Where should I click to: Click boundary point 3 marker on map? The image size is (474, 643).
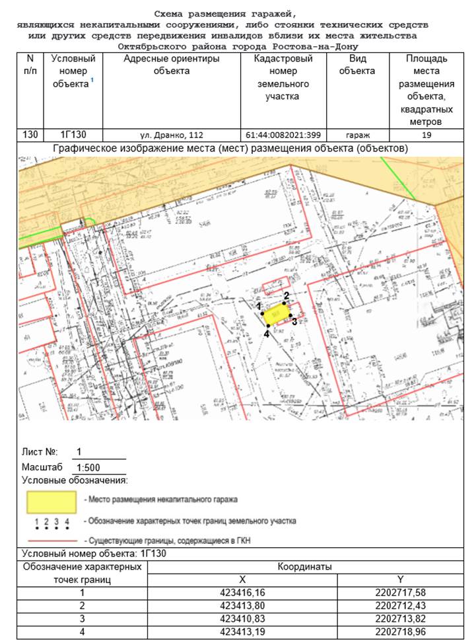tap(290, 315)
